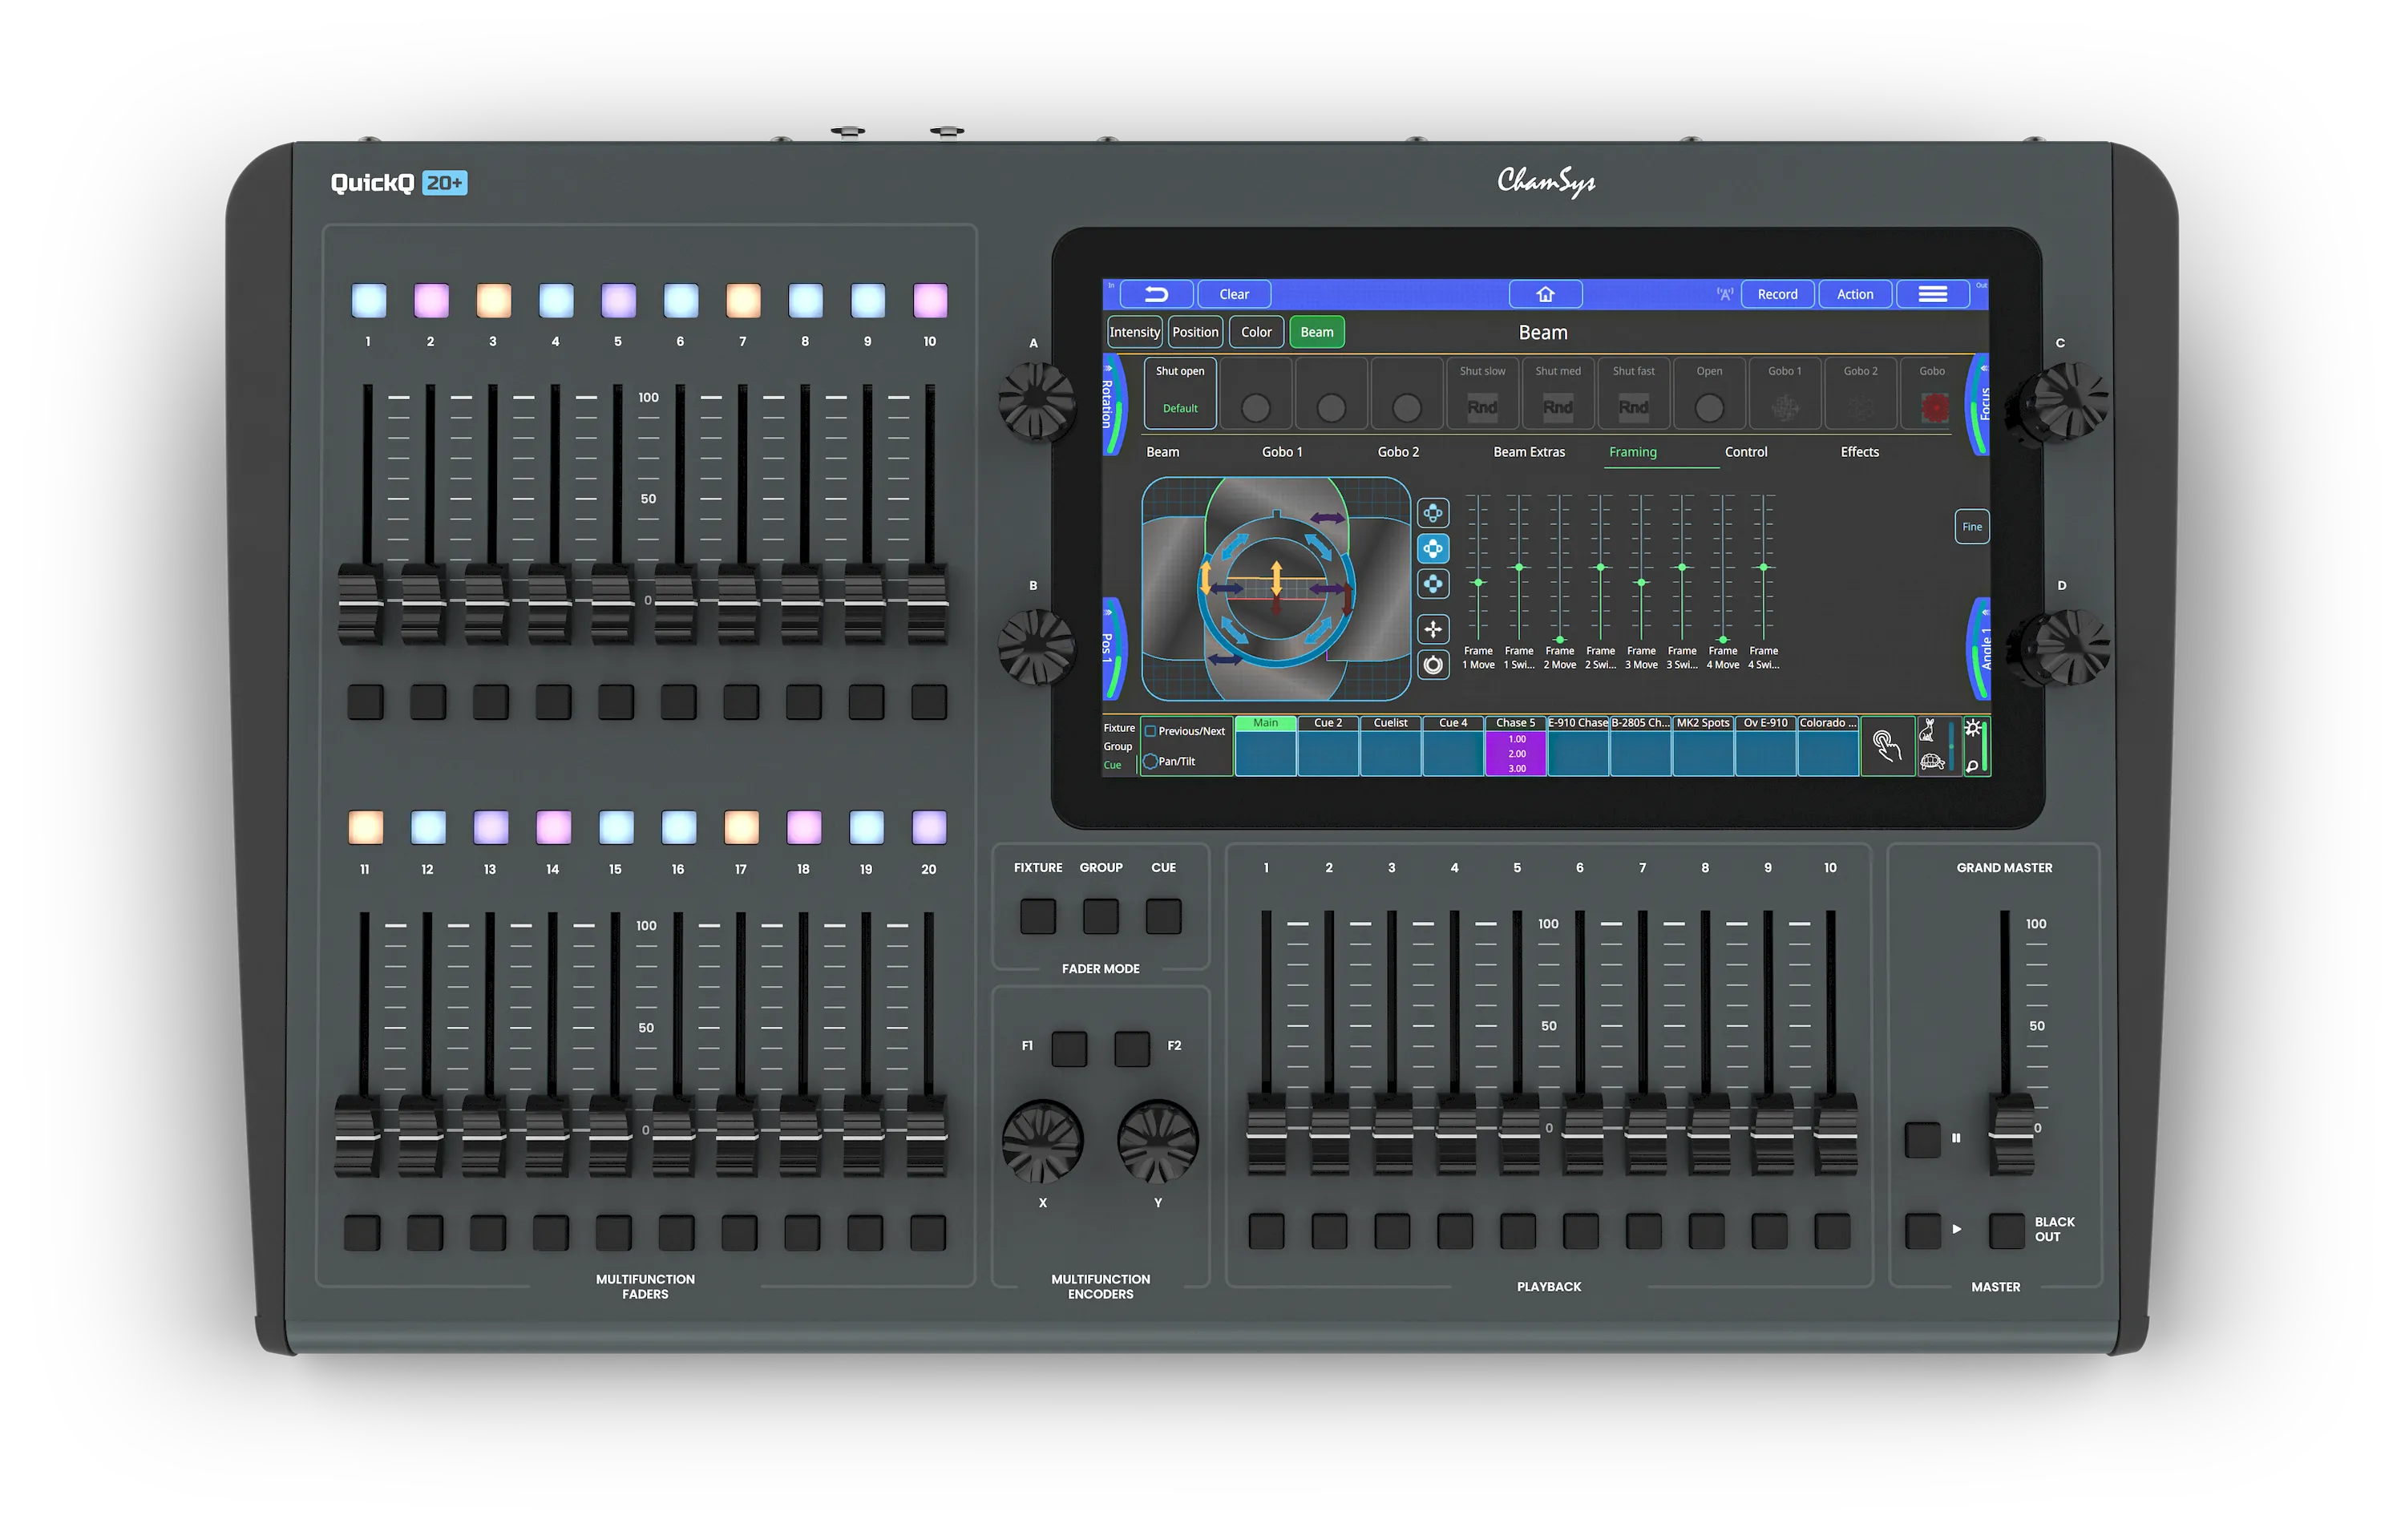Toggle the Pan/Tilt option
2405x1540 pixels.
[x=1150, y=761]
